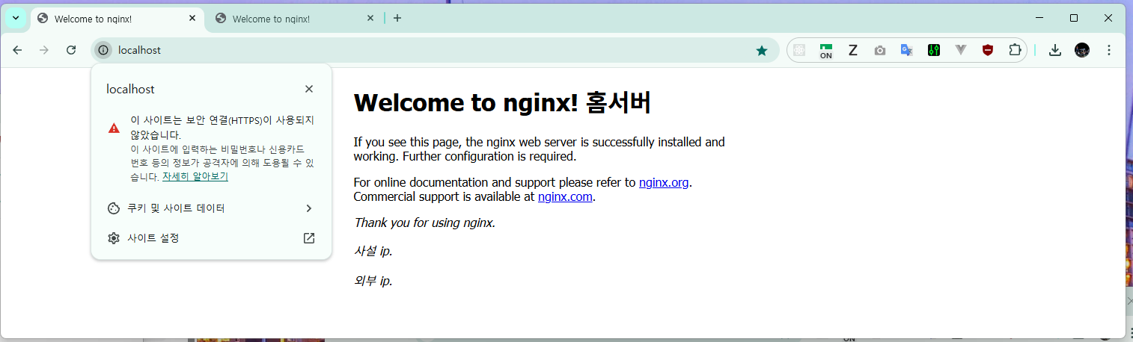Click the forward navigation arrow
Viewport: 1133px width, 342px height.
pyautogui.click(x=44, y=50)
